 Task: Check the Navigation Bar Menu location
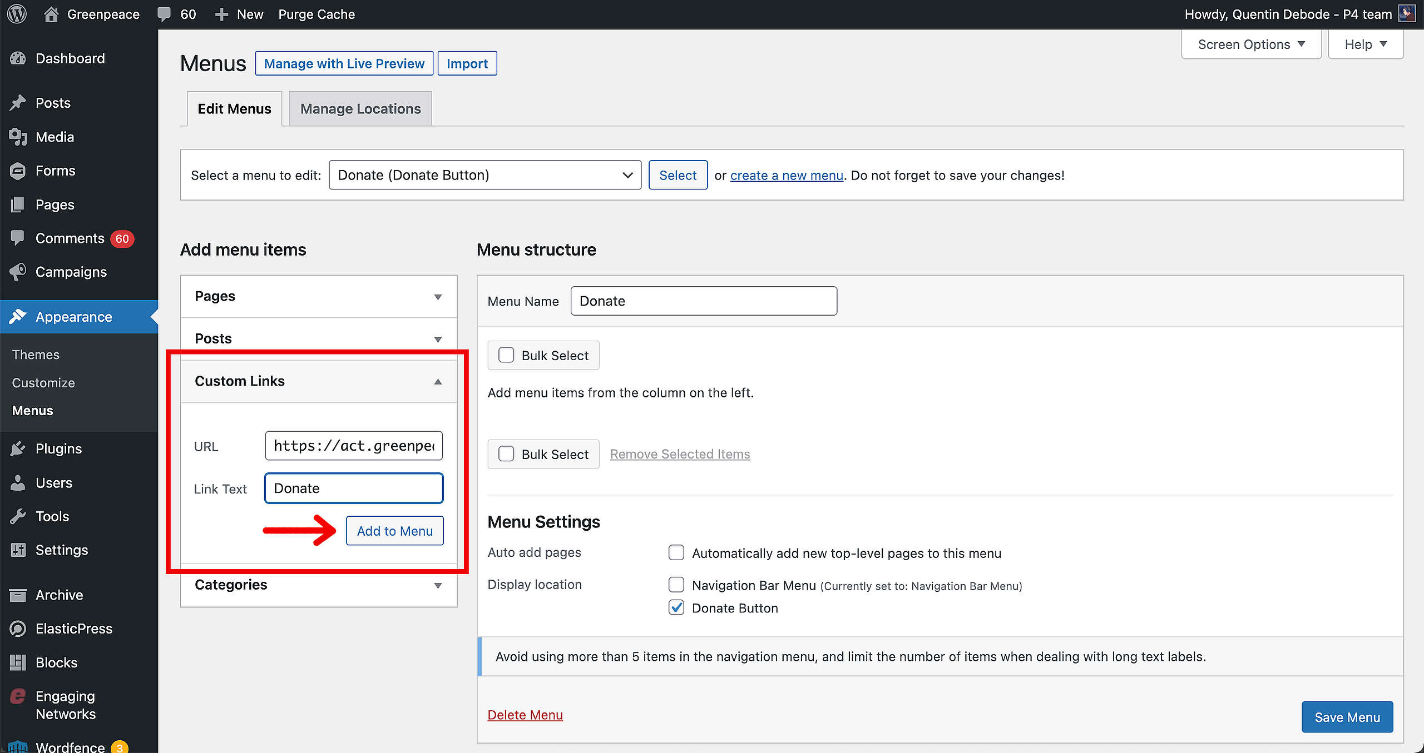[676, 585]
